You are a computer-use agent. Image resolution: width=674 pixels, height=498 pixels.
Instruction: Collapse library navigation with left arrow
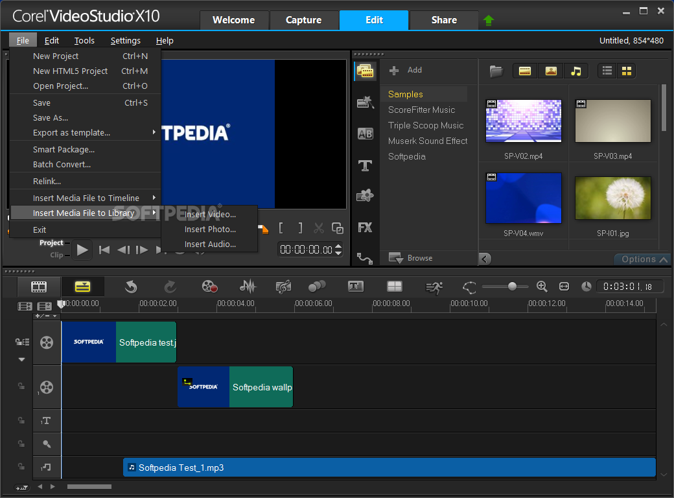pos(485,259)
